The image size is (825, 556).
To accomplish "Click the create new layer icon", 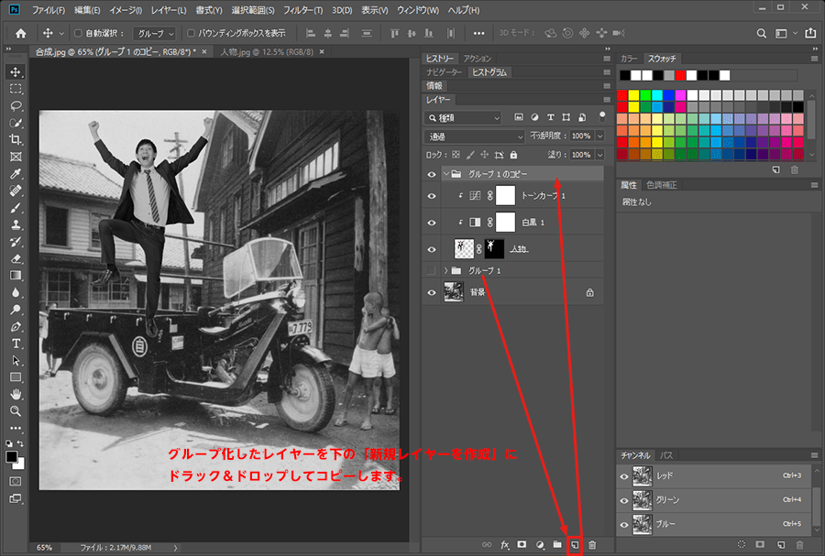I will (x=575, y=545).
